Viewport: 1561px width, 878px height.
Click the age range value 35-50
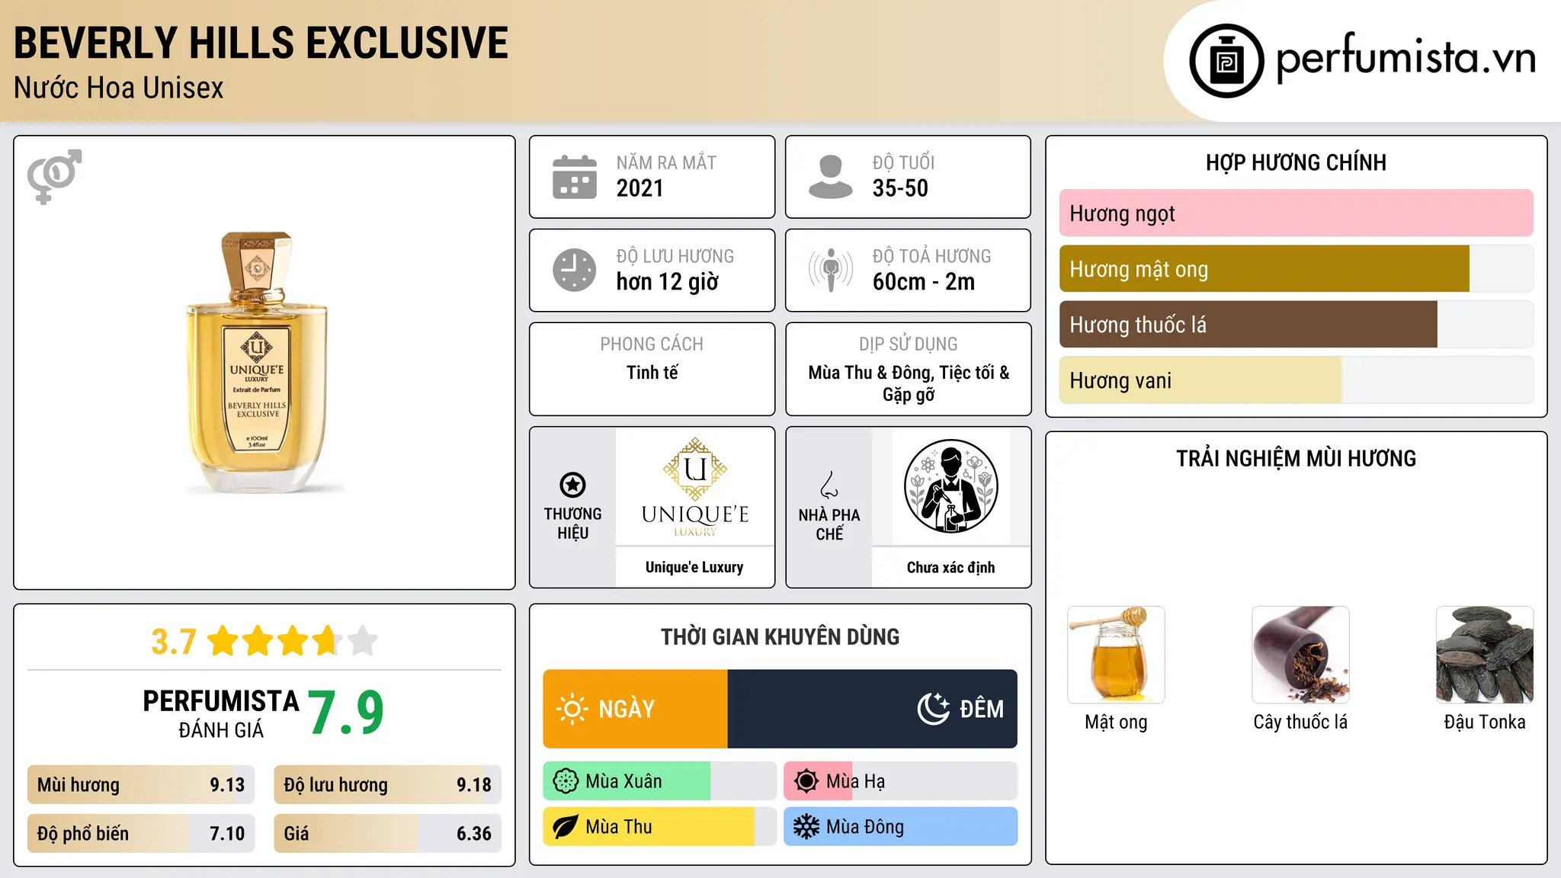click(x=900, y=188)
